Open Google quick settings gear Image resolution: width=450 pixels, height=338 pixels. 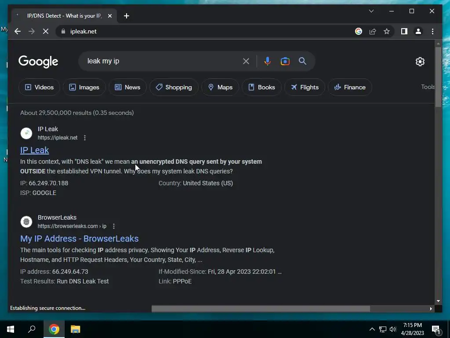point(420,62)
